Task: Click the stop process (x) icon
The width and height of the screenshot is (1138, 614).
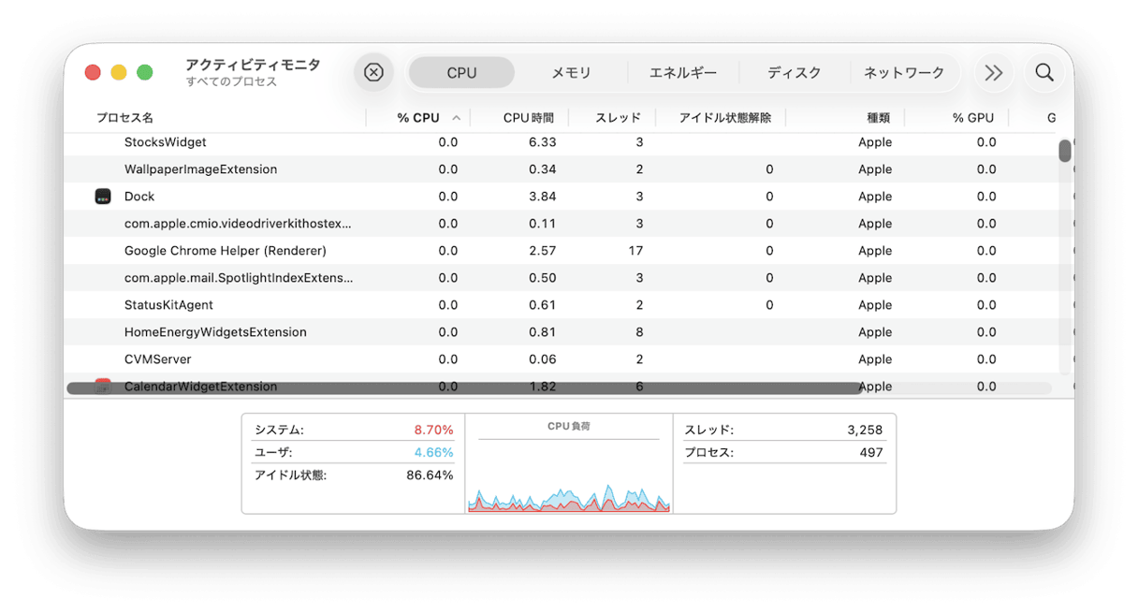Action: (x=373, y=72)
